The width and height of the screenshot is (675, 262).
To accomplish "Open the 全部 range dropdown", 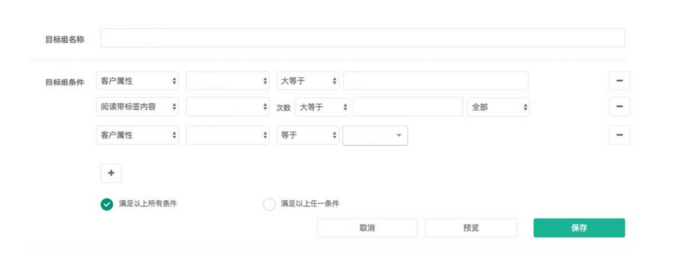I will [498, 107].
